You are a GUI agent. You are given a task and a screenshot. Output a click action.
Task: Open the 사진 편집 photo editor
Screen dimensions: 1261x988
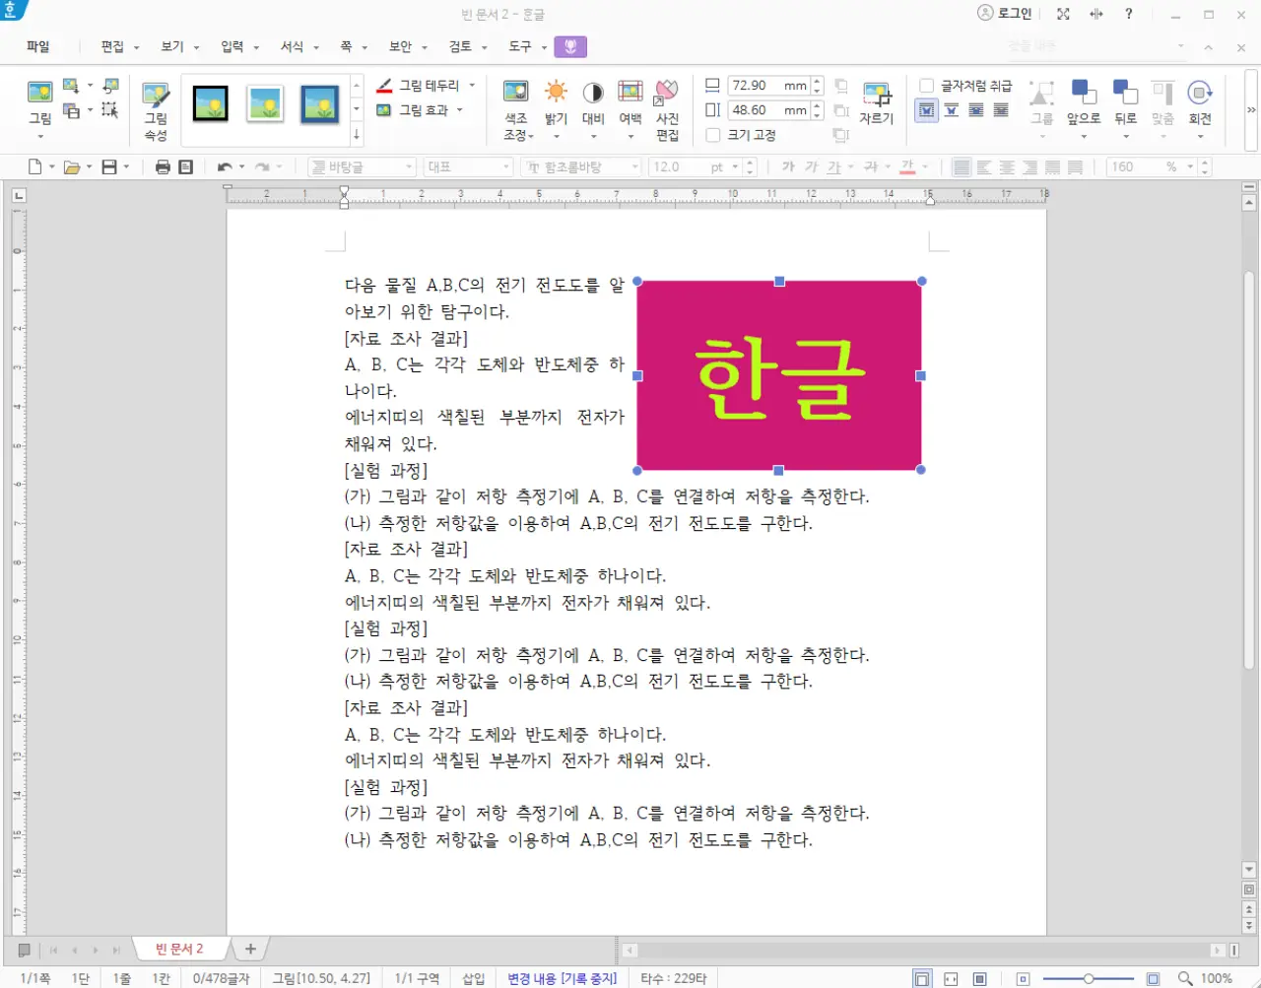[666, 101]
